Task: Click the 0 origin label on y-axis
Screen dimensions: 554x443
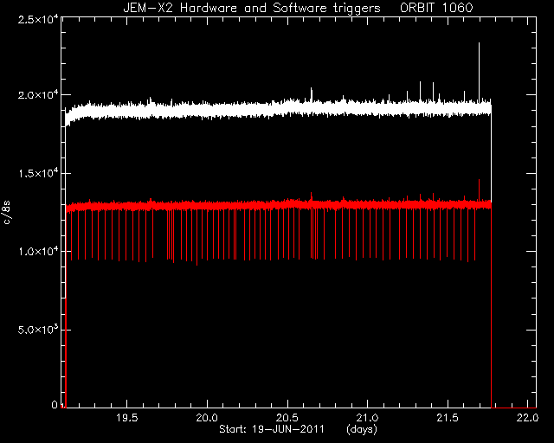Action: tap(55, 404)
